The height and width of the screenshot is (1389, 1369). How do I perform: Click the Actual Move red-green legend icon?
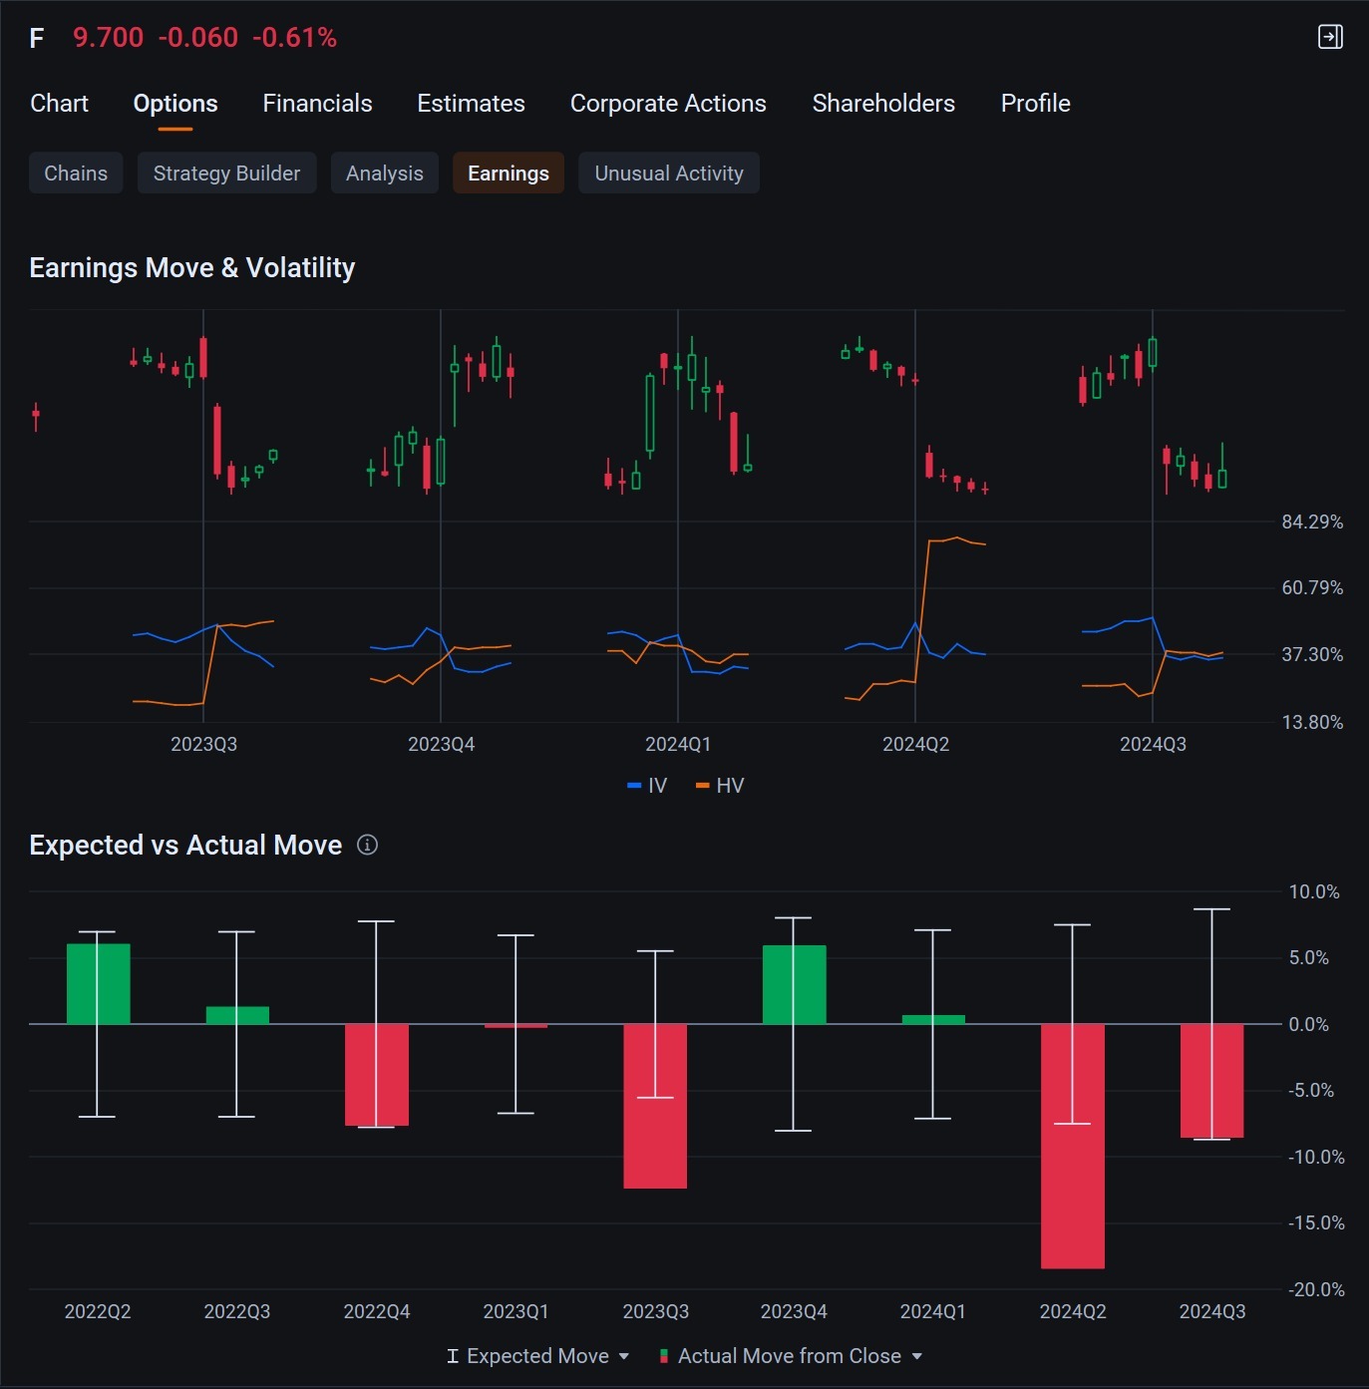pyautogui.click(x=664, y=1356)
